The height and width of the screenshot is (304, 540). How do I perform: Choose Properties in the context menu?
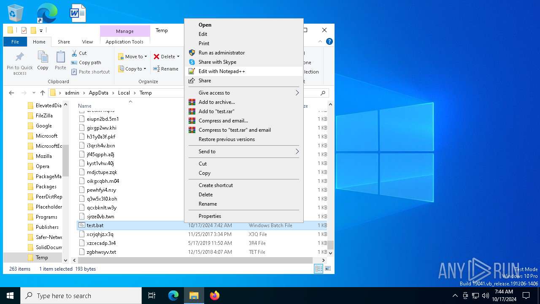[244, 216]
